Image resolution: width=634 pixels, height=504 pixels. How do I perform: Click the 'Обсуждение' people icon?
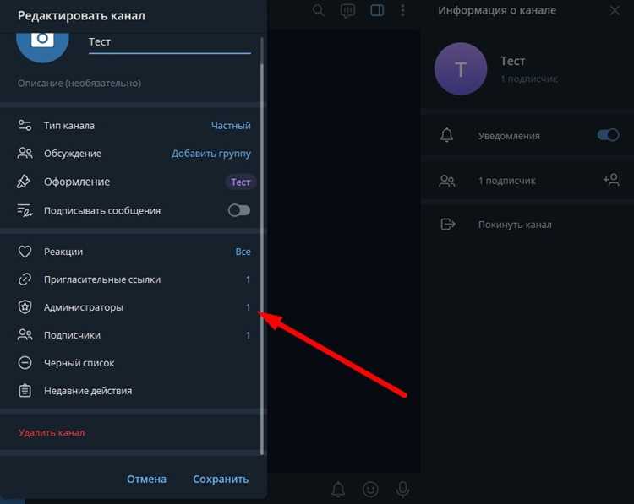[25, 154]
